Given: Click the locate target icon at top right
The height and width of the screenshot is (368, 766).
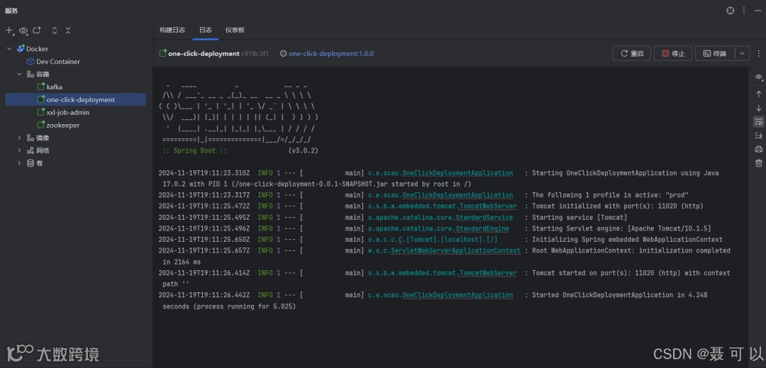Looking at the screenshot, I should [x=731, y=11].
